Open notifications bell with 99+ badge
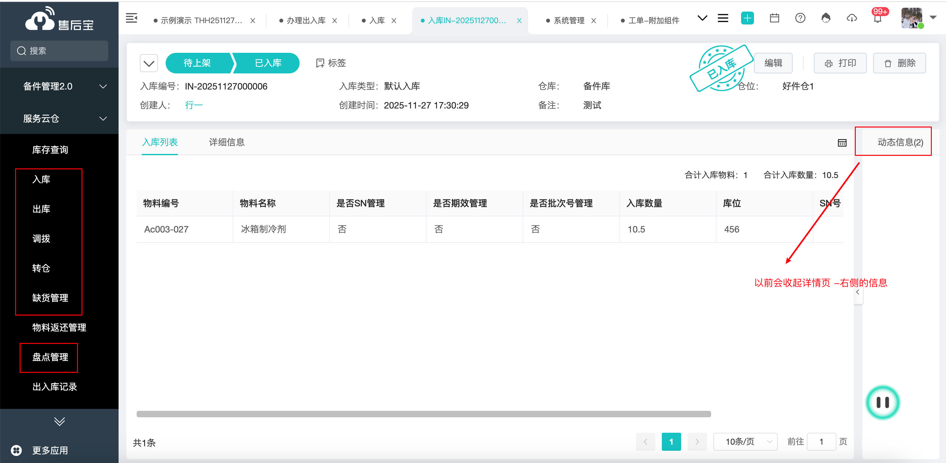 pos(877,19)
